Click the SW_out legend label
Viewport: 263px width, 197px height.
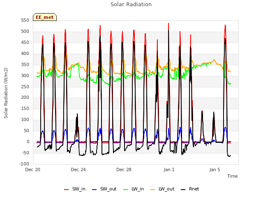(x=108, y=189)
